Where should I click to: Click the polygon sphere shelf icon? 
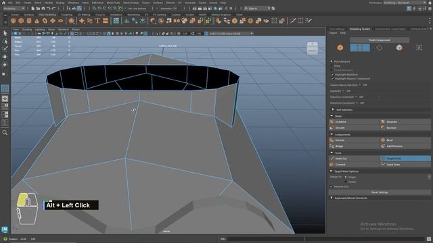pyautogui.click(x=13, y=21)
